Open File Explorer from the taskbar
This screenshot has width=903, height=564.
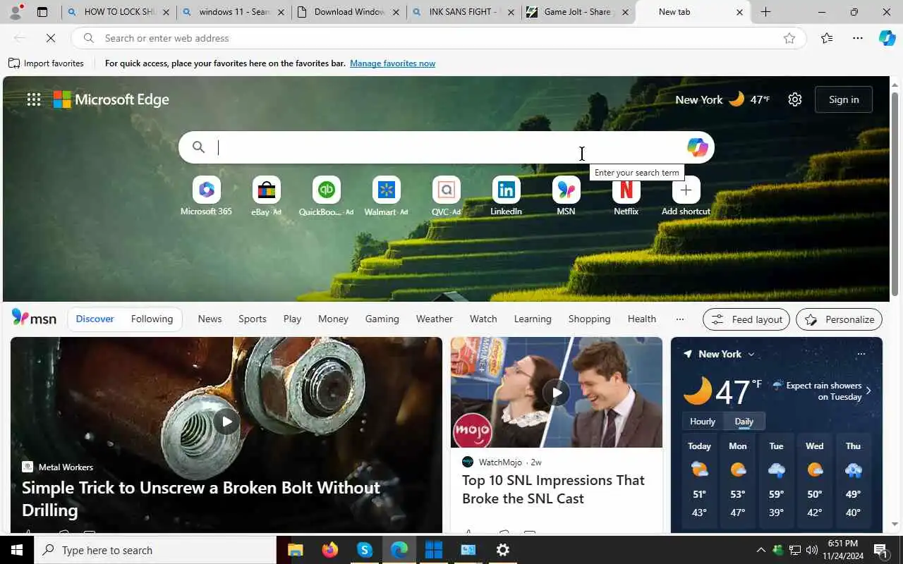[x=296, y=550]
